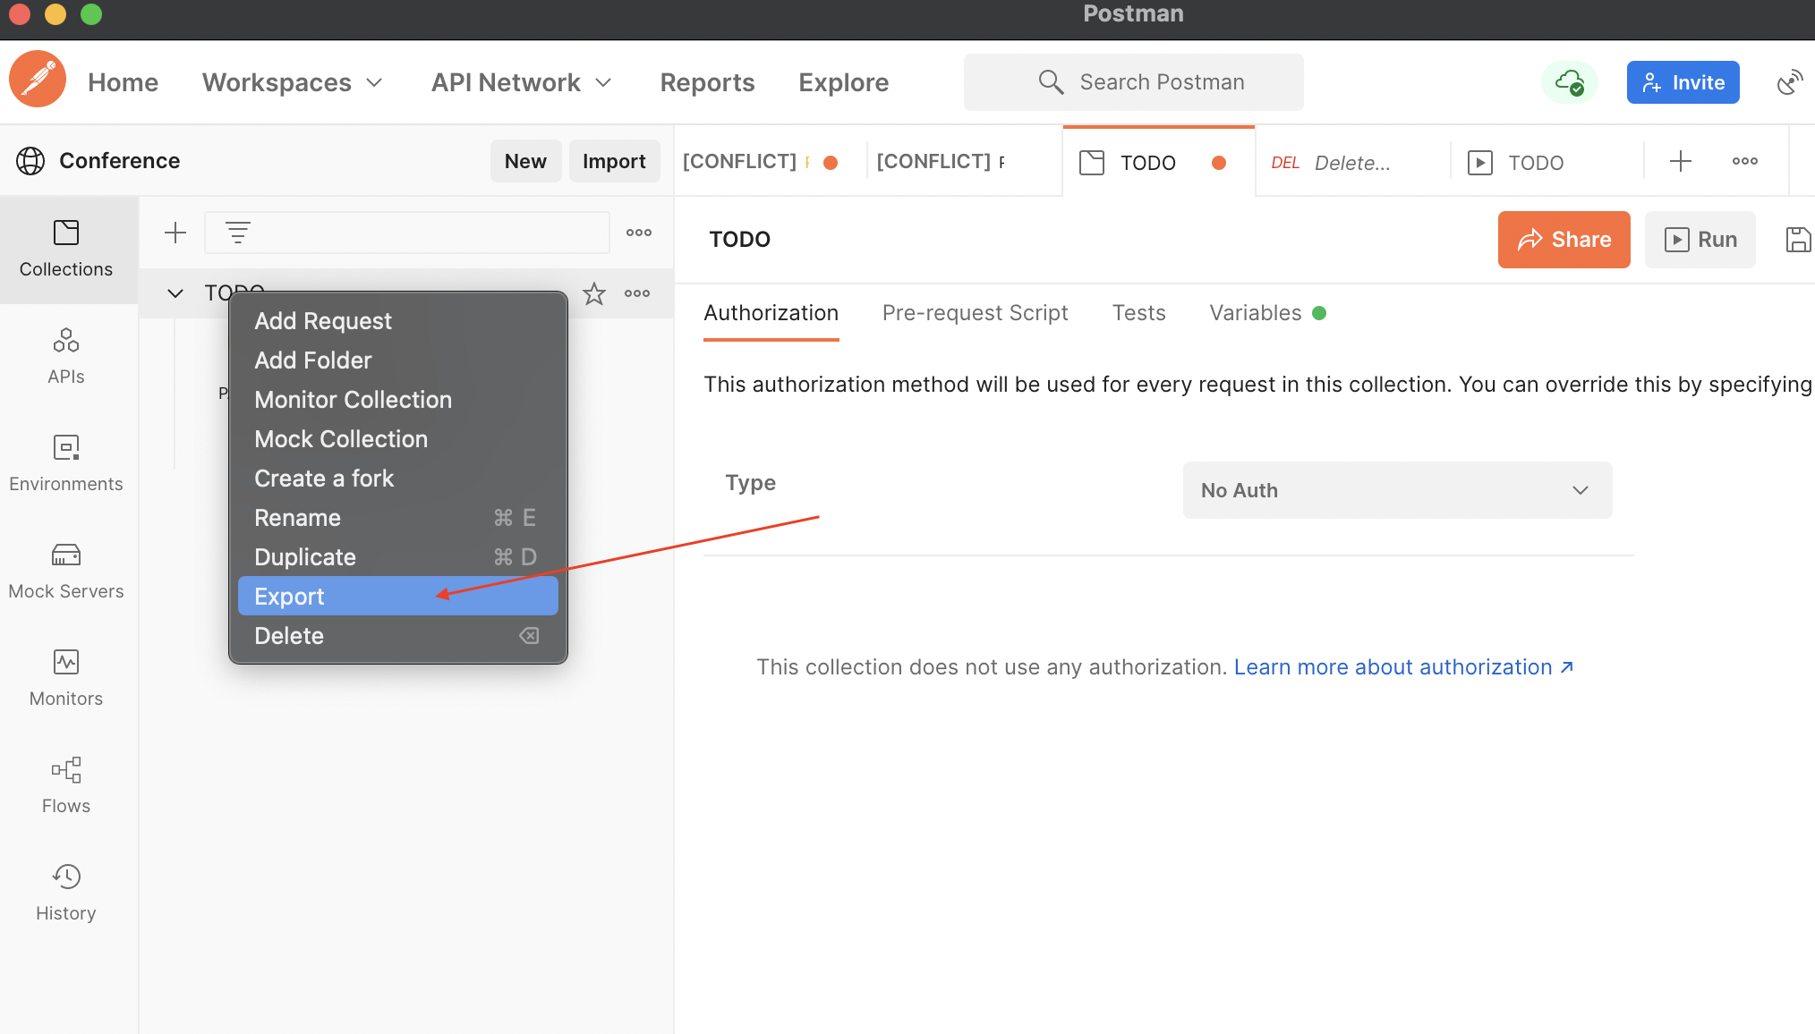Collapse the TODO collection tree
1815x1034 pixels.
(175, 292)
